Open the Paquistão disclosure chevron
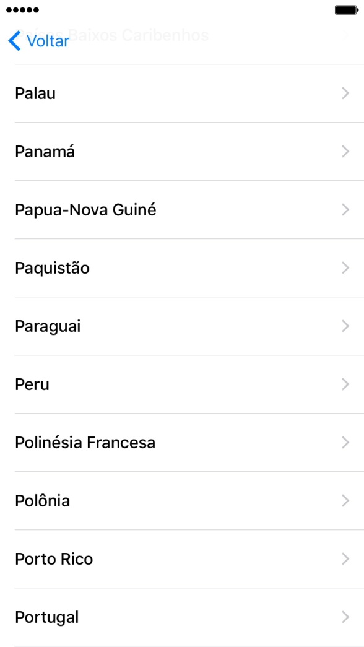The width and height of the screenshot is (364, 647). [346, 267]
